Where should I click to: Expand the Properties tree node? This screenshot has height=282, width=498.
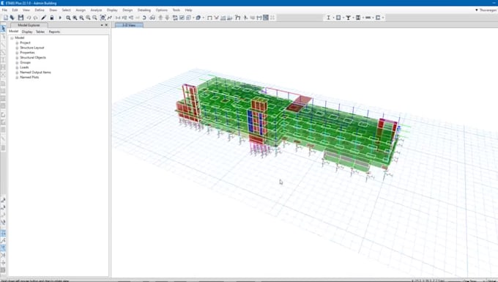click(17, 53)
